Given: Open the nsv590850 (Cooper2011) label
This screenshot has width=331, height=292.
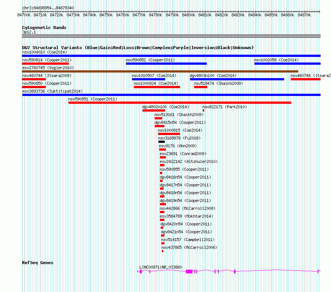Looking at the screenshot, I should tap(47, 83).
